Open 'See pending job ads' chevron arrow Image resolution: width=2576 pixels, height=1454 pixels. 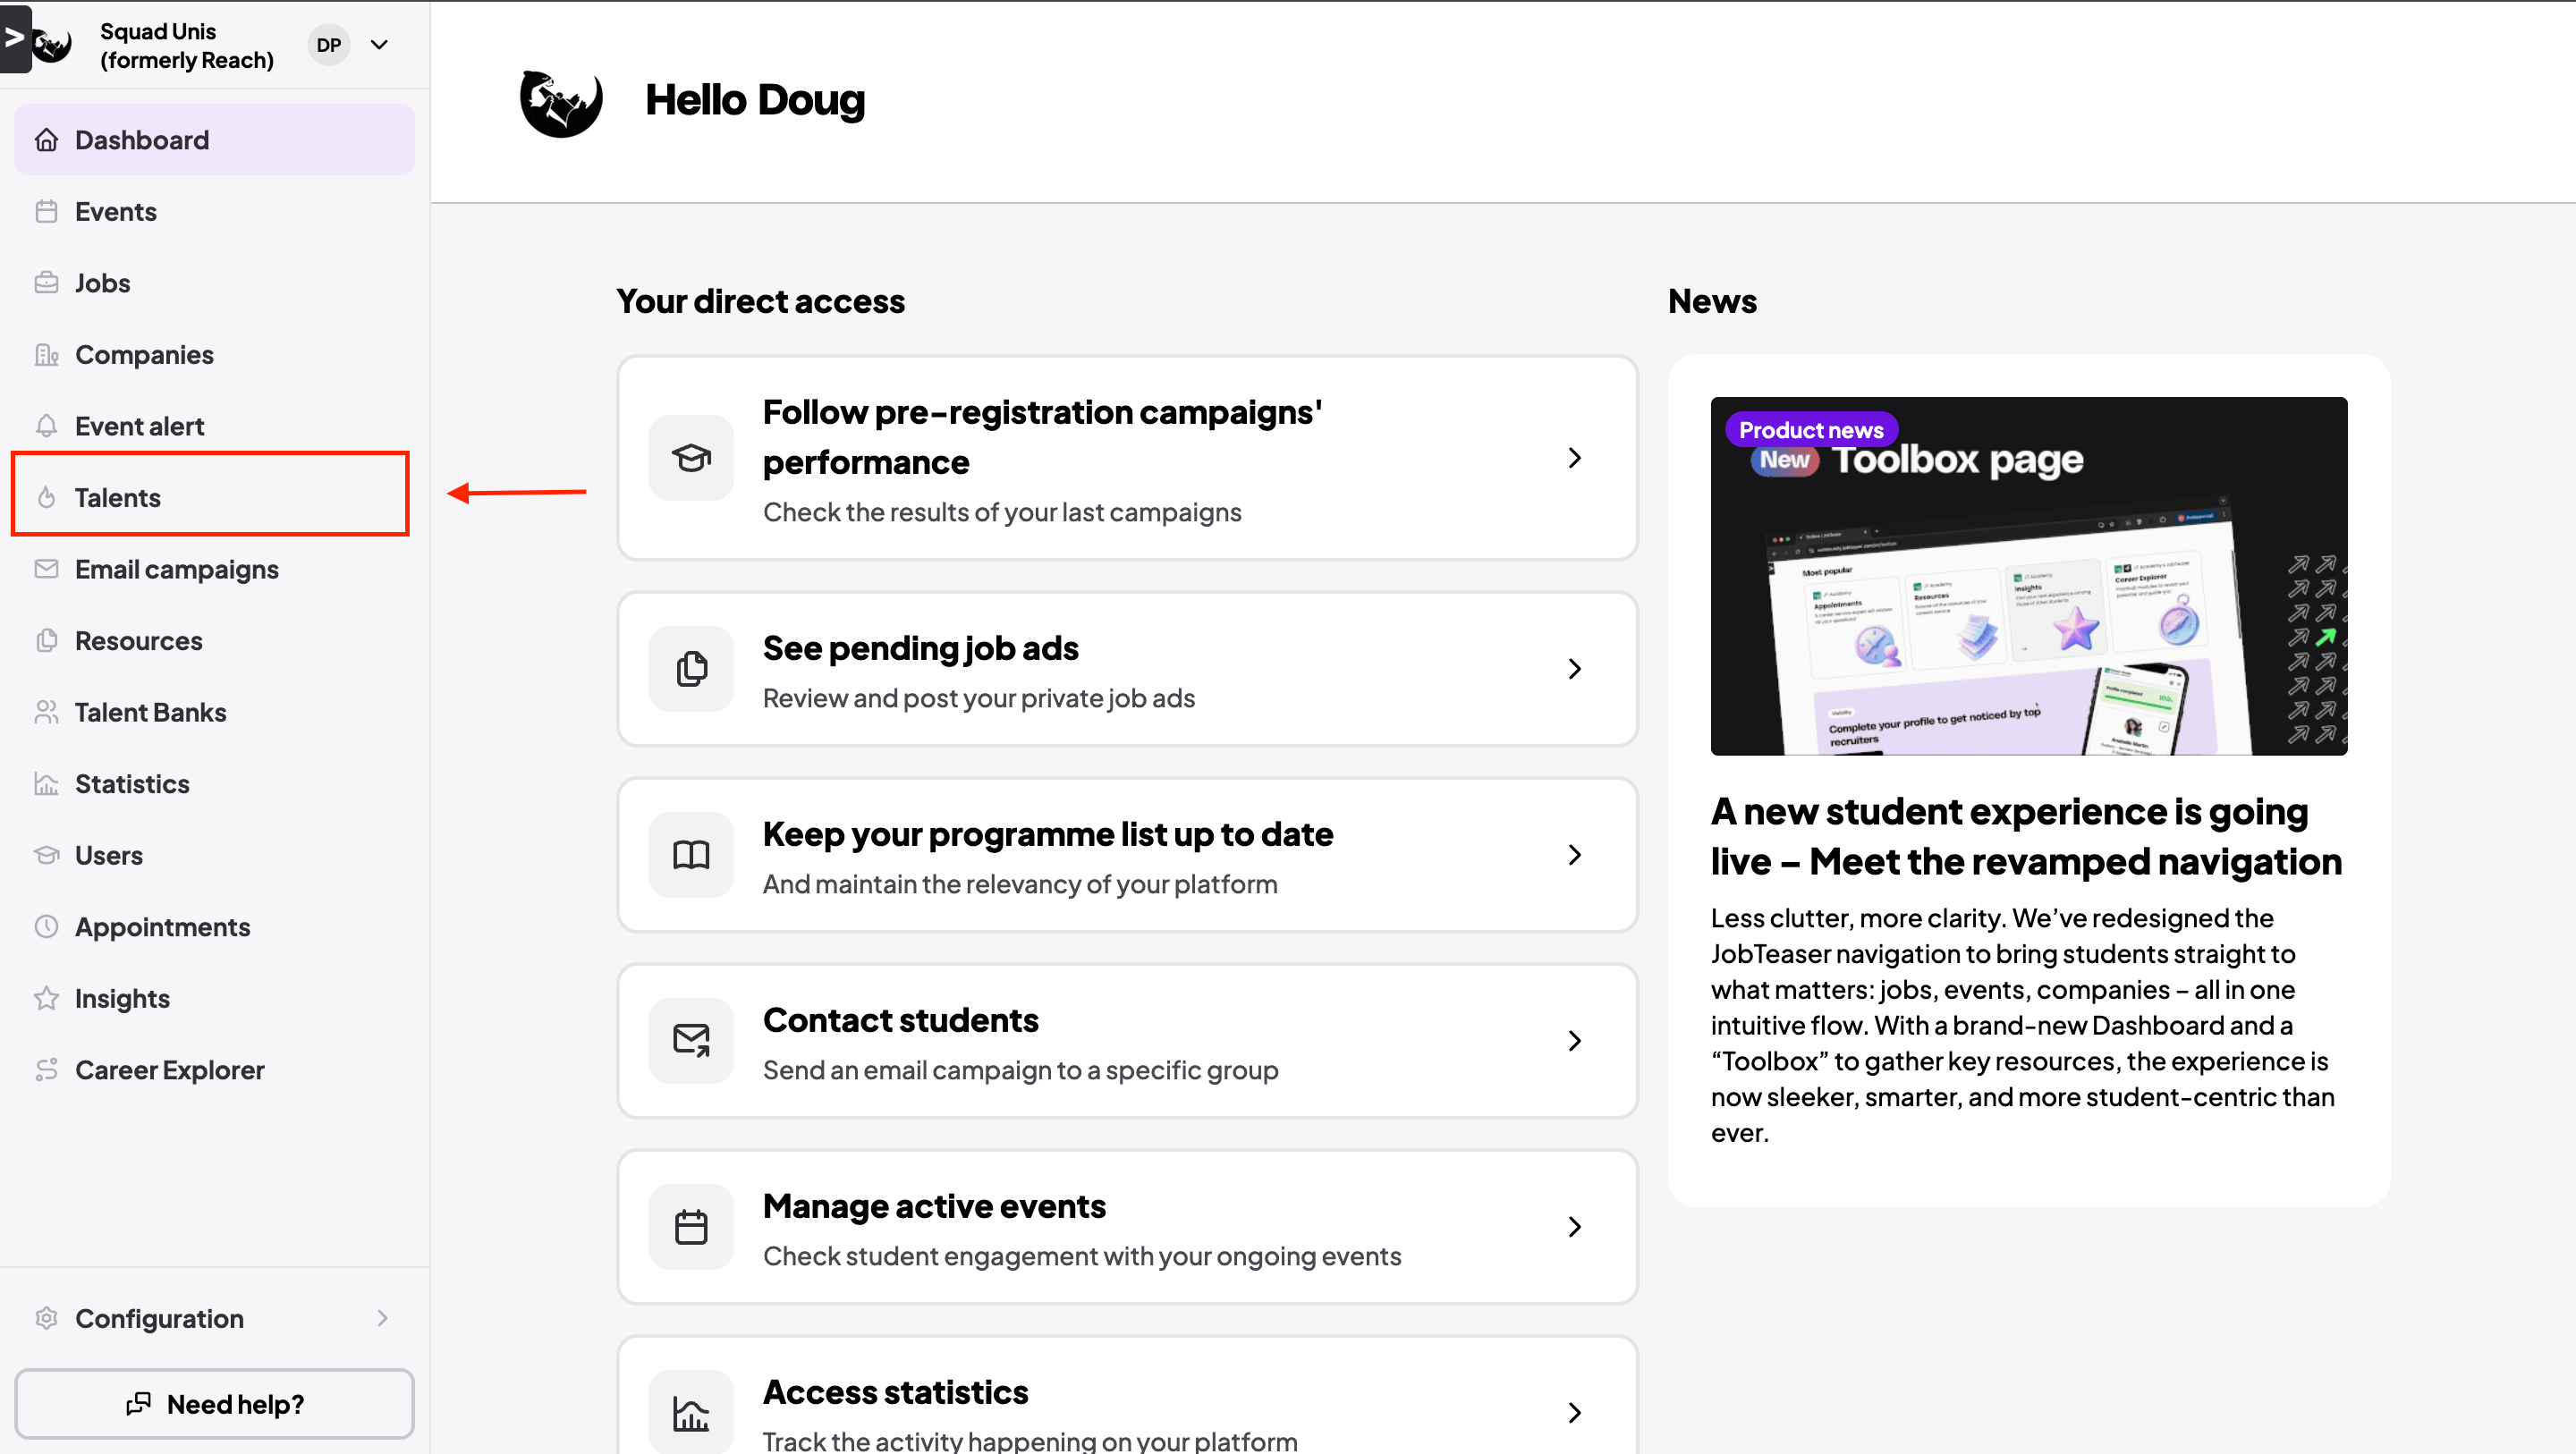tap(1574, 669)
